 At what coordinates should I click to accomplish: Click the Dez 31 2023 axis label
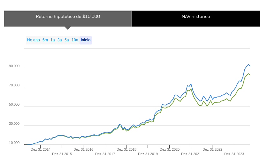coord(234,154)
